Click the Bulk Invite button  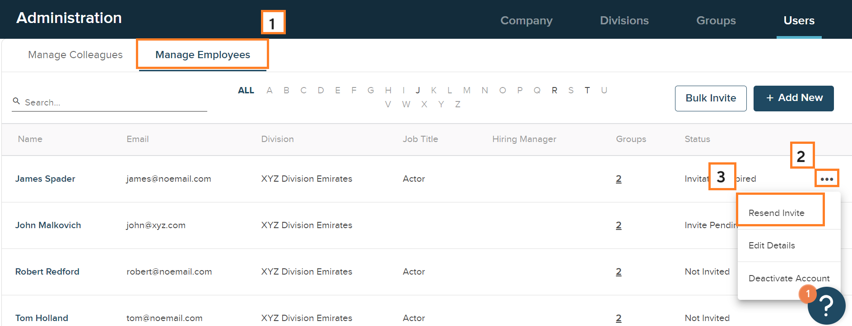(710, 98)
